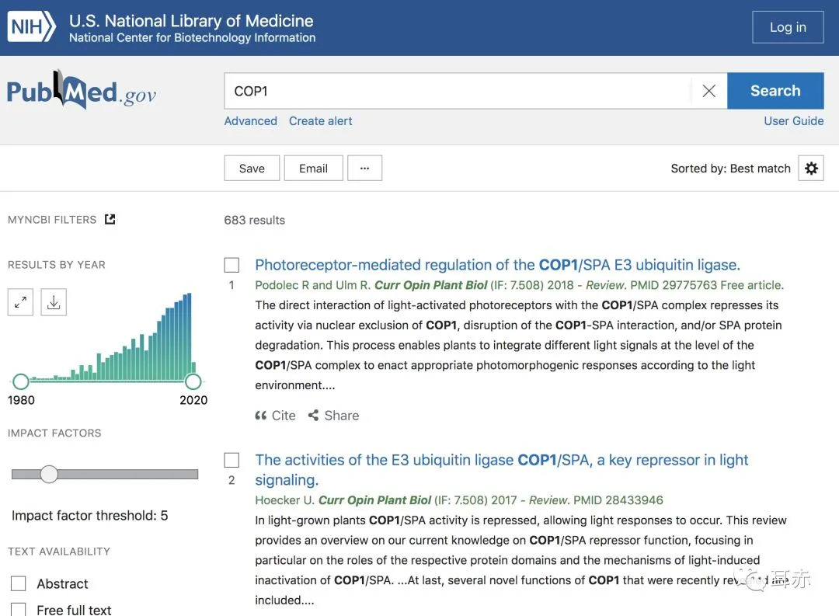Open display options gear icon
Viewport: 839px width, 616px height.
tap(811, 169)
